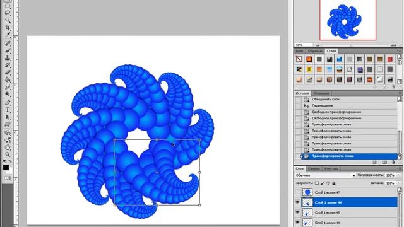Create new document from current history state
The image size is (404, 227).
[x=374, y=162]
